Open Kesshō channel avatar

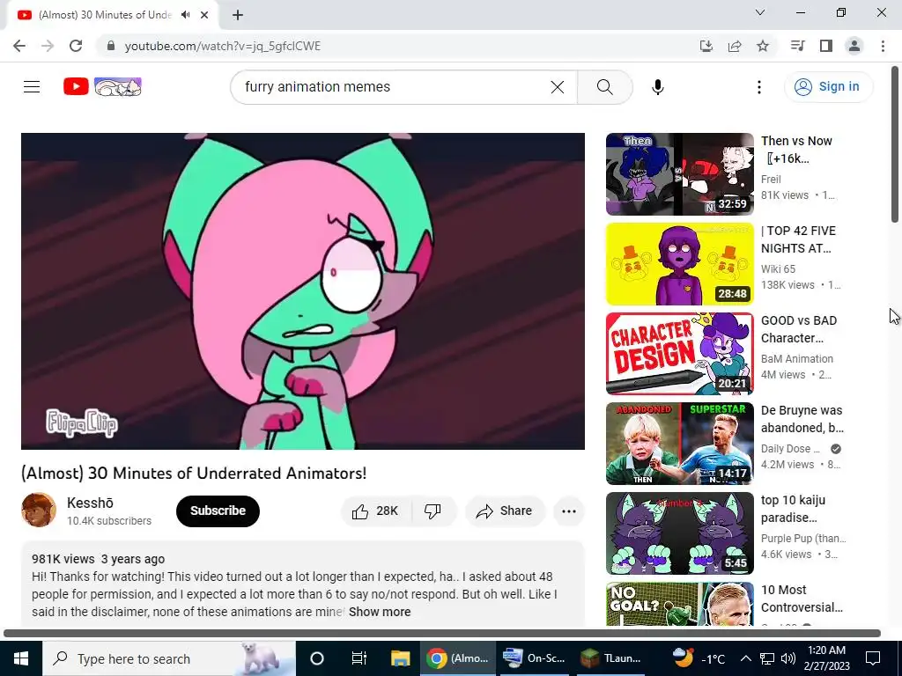coord(39,510)
